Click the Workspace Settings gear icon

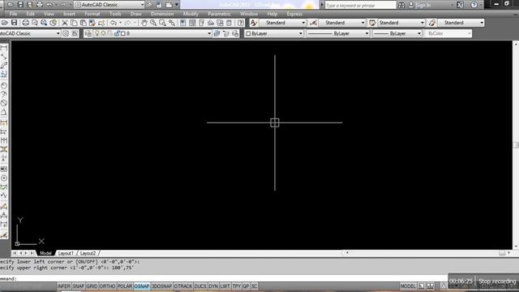(66, 33)
